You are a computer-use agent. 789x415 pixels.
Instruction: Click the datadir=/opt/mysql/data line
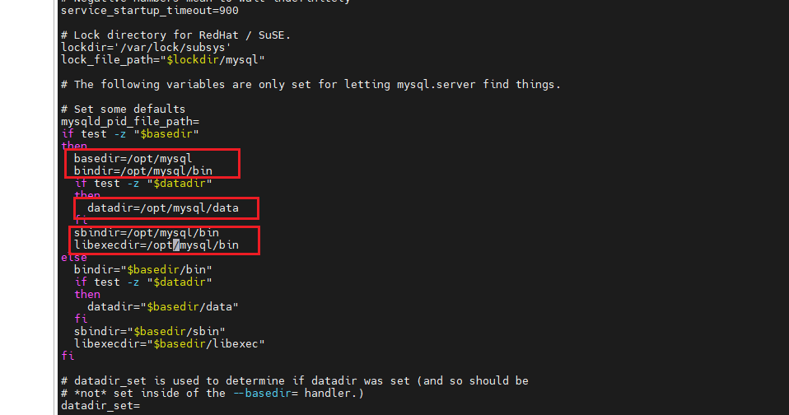pos(163,207)
